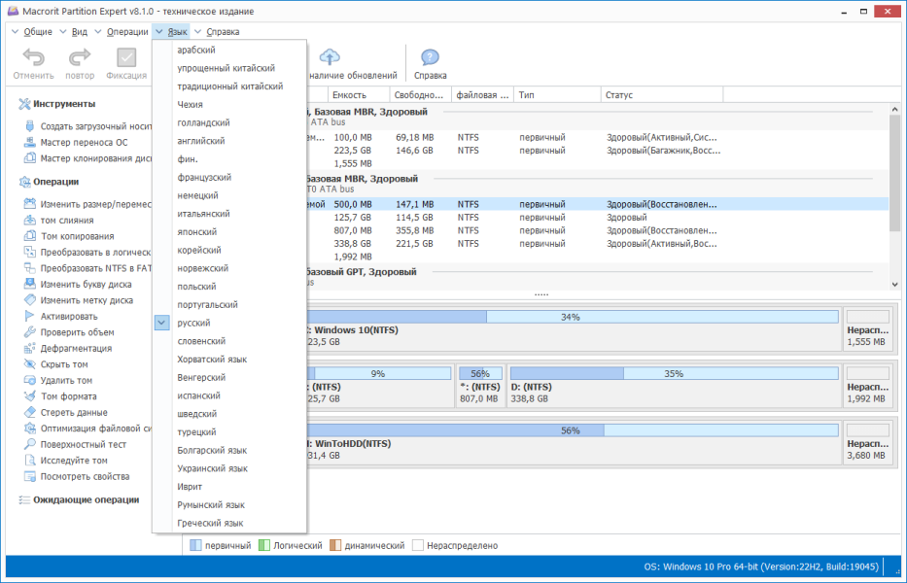Click the том слияния icon

coord(29,220)
